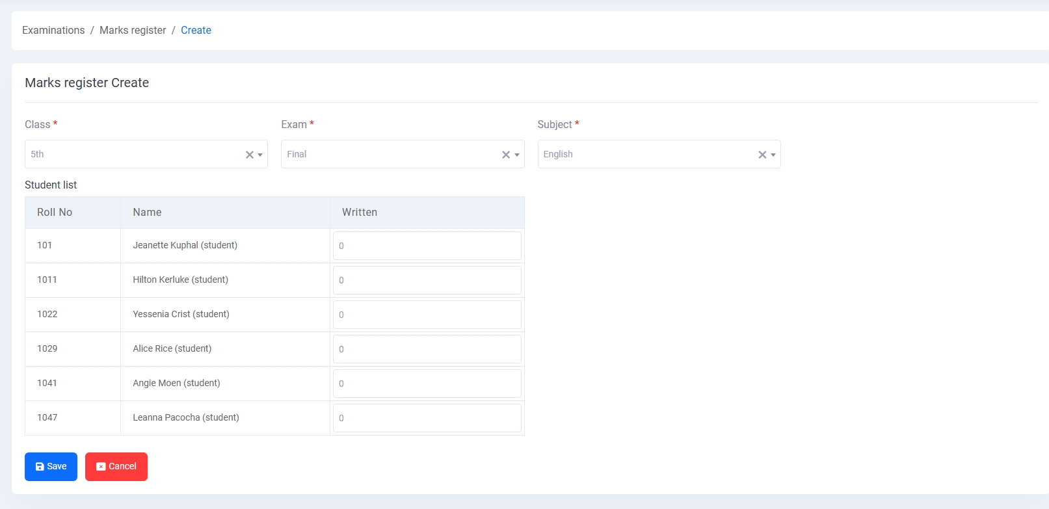1049x509 pixels.
Task: Clear the Subject selection with X icon
Action: click(762, 155)
